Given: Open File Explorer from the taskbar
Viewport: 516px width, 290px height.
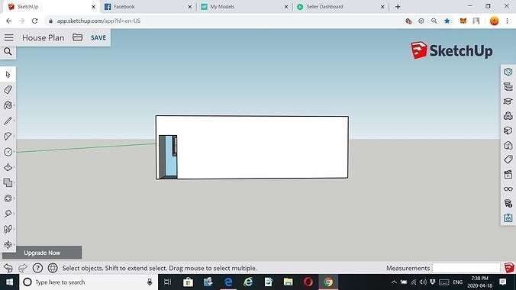Looking at the screenshot, I should point(288,282).
